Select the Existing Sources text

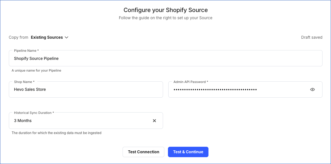pyautogui.click(x=47, y=37)
